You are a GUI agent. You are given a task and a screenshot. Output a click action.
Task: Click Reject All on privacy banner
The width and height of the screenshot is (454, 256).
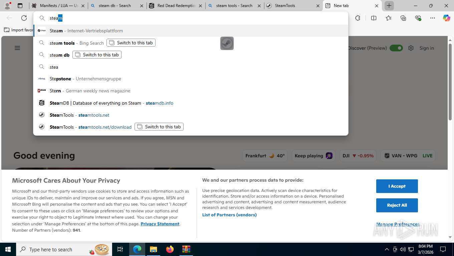point(397,205)
